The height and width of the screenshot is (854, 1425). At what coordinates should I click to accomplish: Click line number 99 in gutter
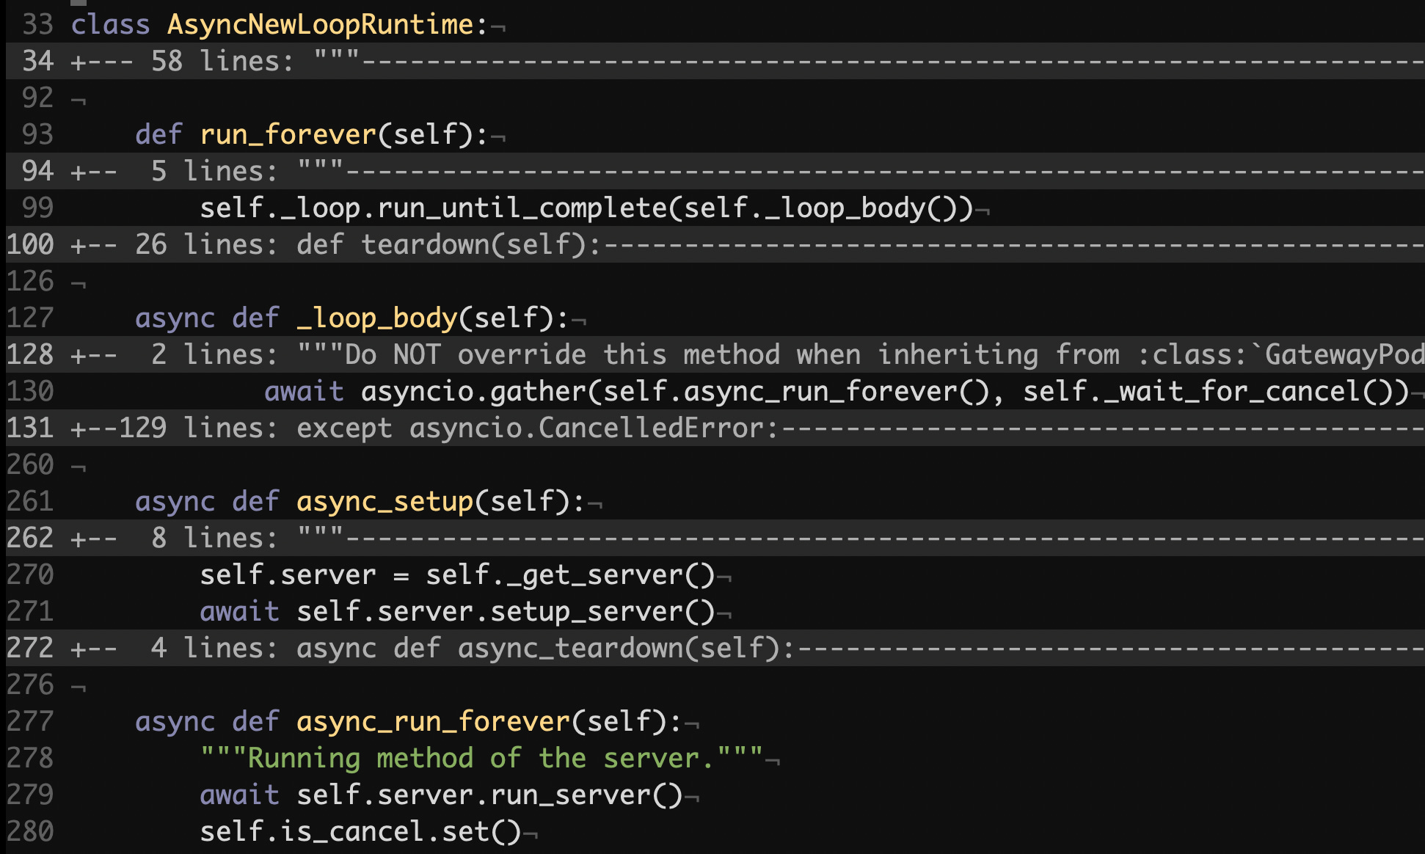click(37, 208)
